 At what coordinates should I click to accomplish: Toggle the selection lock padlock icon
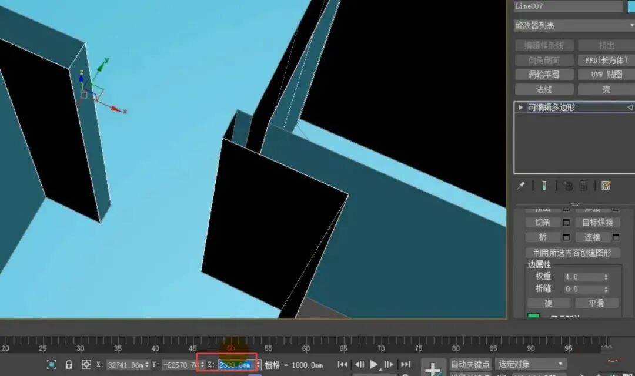[x=69, y=364]
